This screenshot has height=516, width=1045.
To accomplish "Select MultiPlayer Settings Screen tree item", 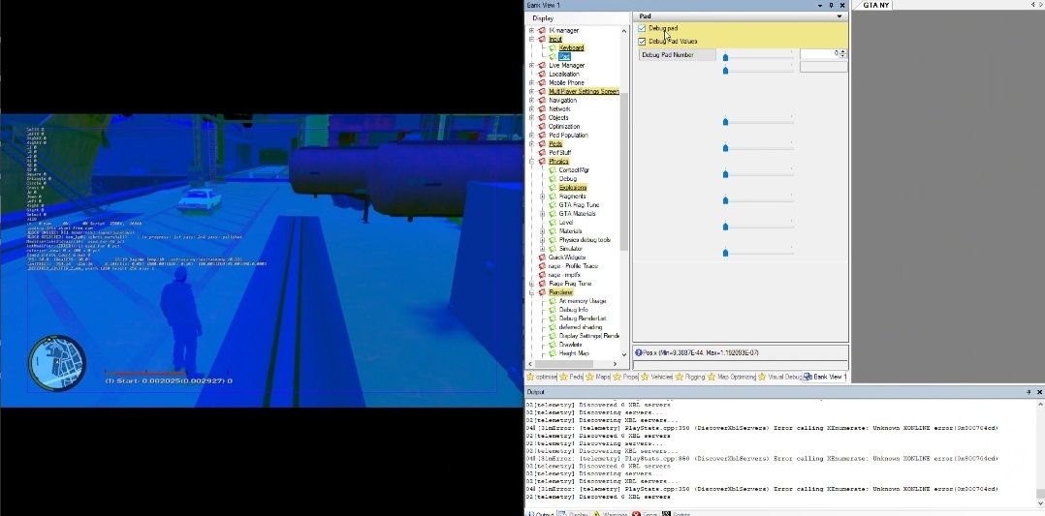I will point(584,91).
